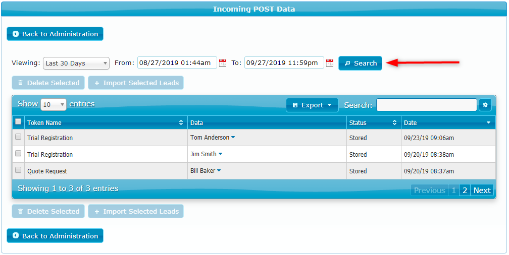Click the top Import Selected Leads button
509x255 pixels.
[136, 83]
